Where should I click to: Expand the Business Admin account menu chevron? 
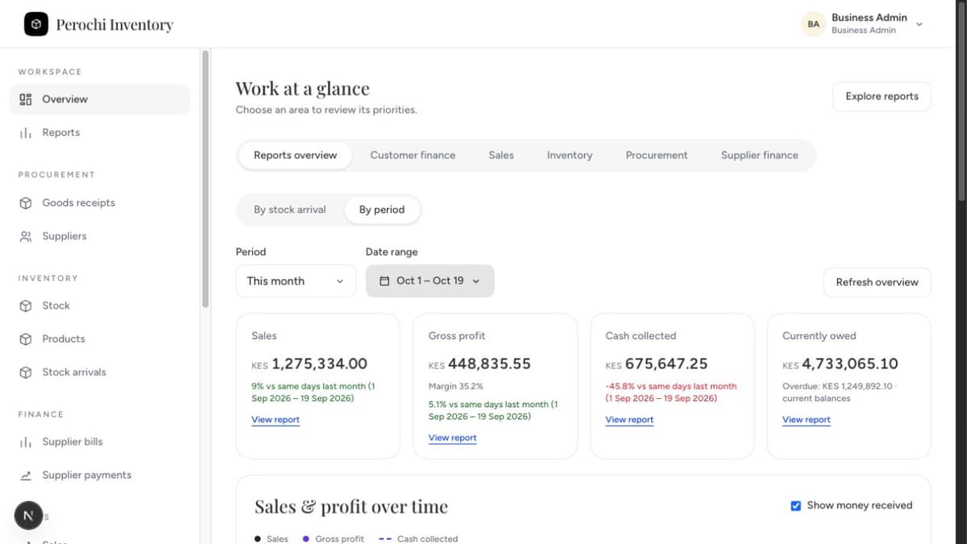[919, 24]
